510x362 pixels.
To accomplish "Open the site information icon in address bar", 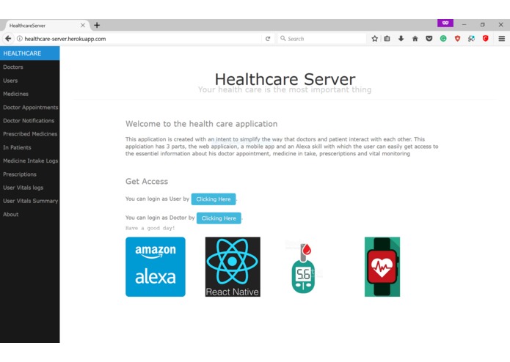I will point(20,39).
